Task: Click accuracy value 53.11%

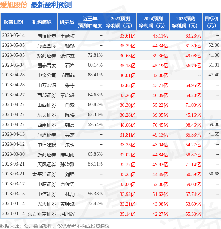Action: coord(95,164)
